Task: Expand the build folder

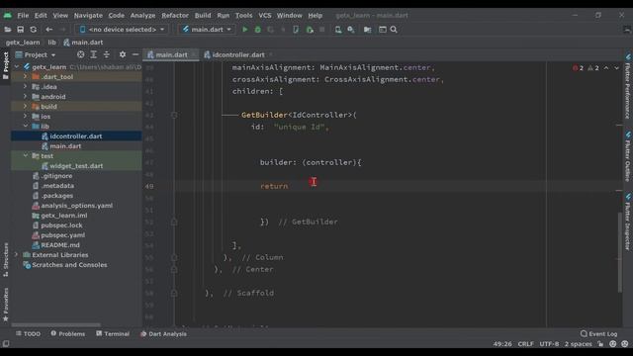Action: coord(26,107)
